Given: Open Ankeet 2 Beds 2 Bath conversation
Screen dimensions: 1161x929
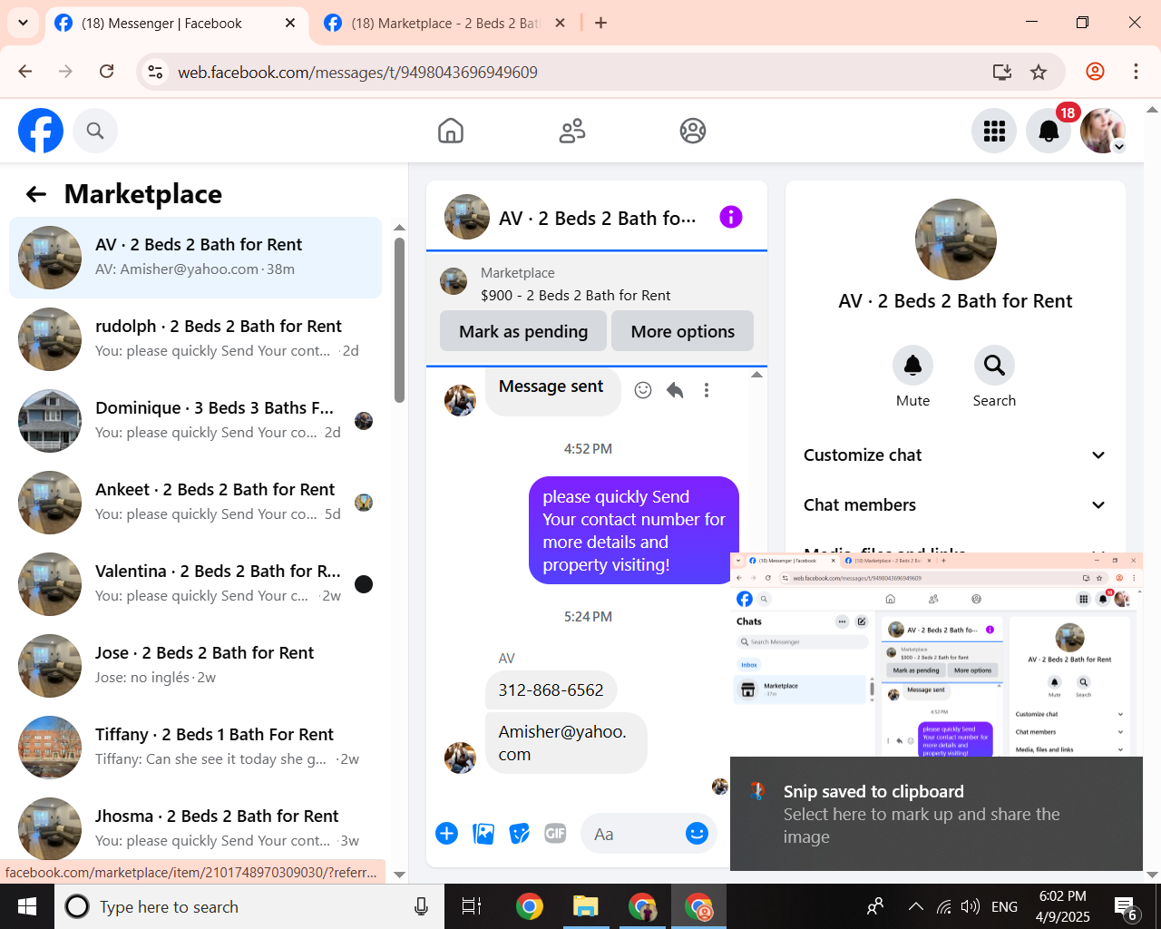Looking at the screenshot, I should (x=195, y=503).
